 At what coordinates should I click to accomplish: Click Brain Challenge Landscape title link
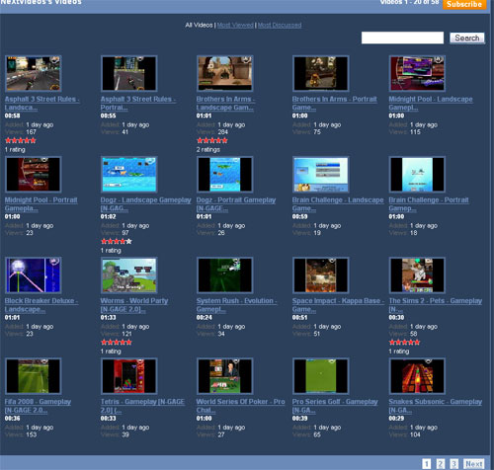coord(338,204)
